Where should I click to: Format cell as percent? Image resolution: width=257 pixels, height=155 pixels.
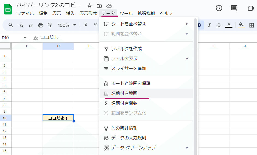(x=95, y=25)
